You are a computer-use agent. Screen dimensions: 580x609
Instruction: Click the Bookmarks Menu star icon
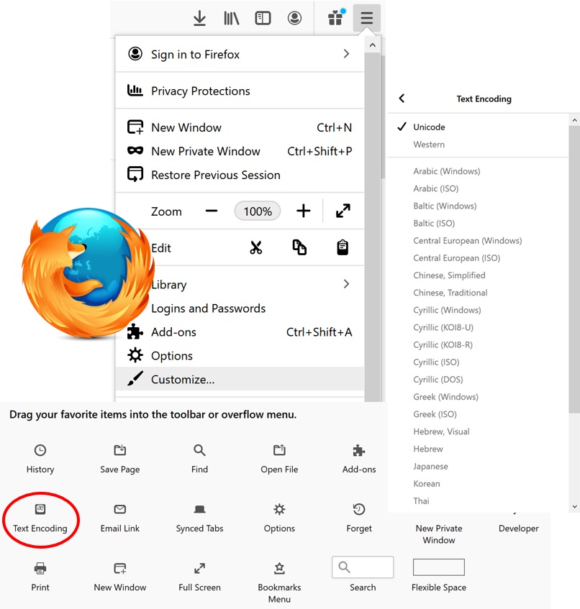tap(279, 567)
